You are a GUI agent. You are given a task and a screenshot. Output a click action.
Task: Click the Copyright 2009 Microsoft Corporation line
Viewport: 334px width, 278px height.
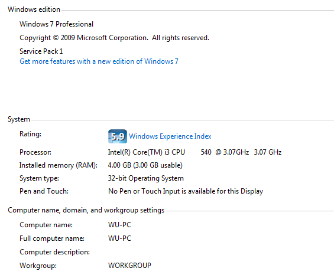[x=114, y=38]
